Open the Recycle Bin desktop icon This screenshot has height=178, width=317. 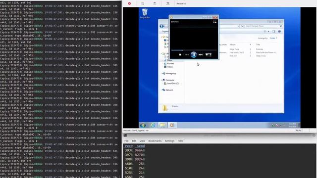(145, 13)
